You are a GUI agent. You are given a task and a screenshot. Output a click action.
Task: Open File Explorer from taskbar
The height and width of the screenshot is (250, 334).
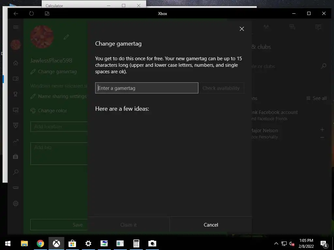[x=24, y=243]
